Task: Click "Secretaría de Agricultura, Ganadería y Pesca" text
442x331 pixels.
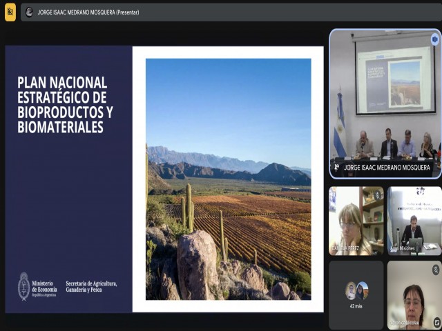Action: point(91,287)
